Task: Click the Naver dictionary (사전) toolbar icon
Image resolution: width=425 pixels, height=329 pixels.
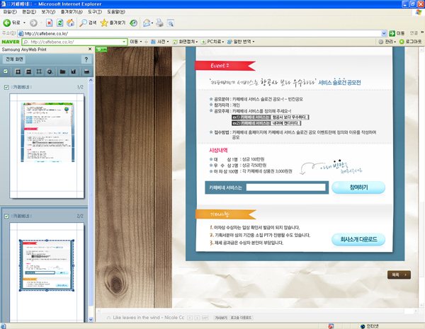Action: point(153,42)
